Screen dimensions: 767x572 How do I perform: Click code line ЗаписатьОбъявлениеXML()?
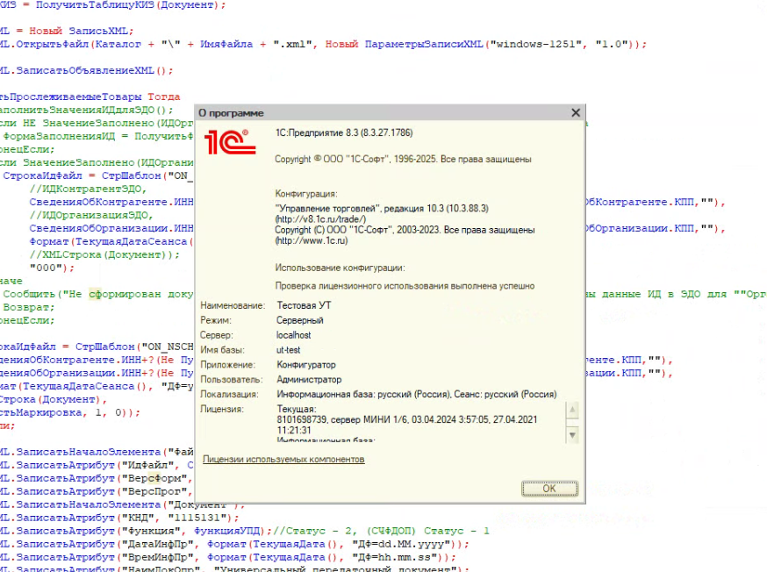click(86, 71)
